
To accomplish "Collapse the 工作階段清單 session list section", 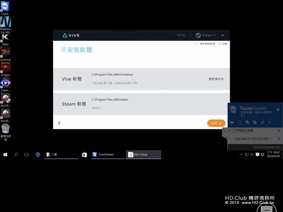I will click(x=230, y=131).
